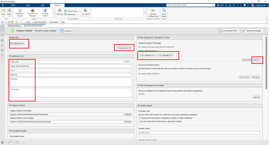Expand the Tools gallery dropdown
269x145 pixels.
(54, 13)
